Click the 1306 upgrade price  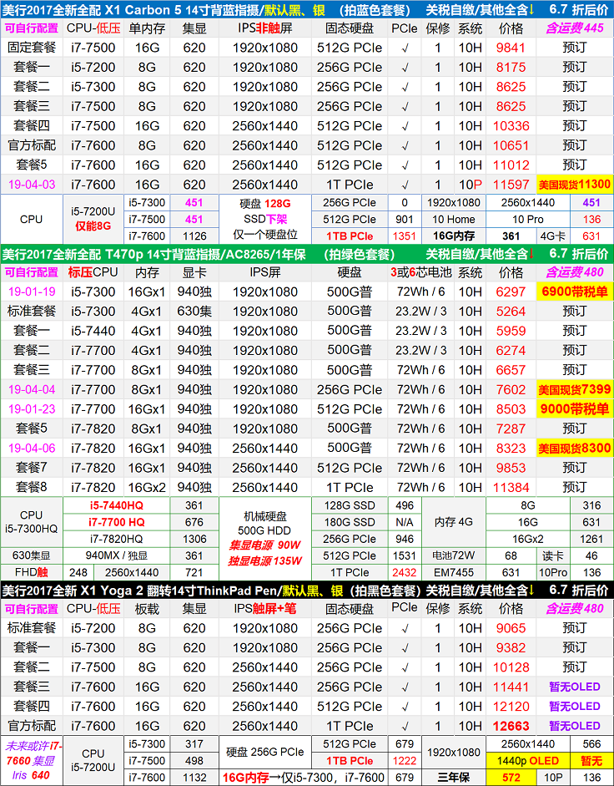(194, 540)
